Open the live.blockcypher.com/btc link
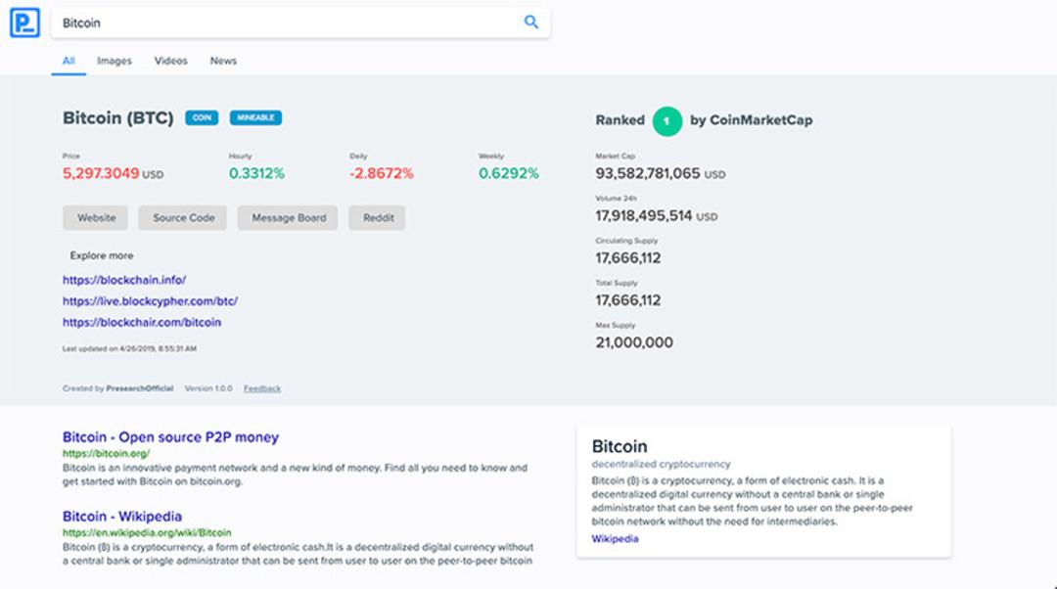The width and height of the screenshot is (1057, 589). 151,301
